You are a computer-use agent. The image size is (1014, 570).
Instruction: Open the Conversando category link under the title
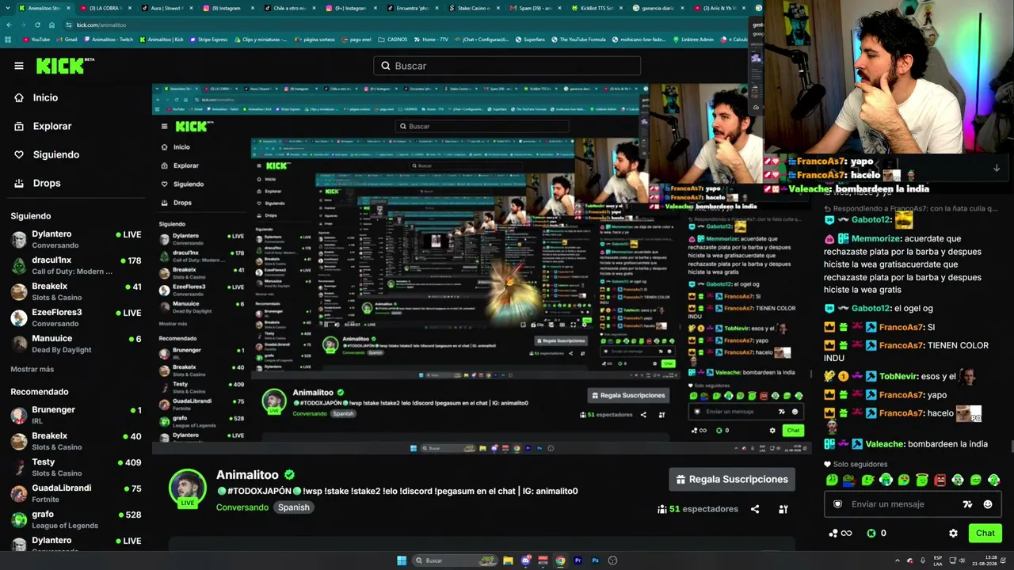(x=242, y=507)
